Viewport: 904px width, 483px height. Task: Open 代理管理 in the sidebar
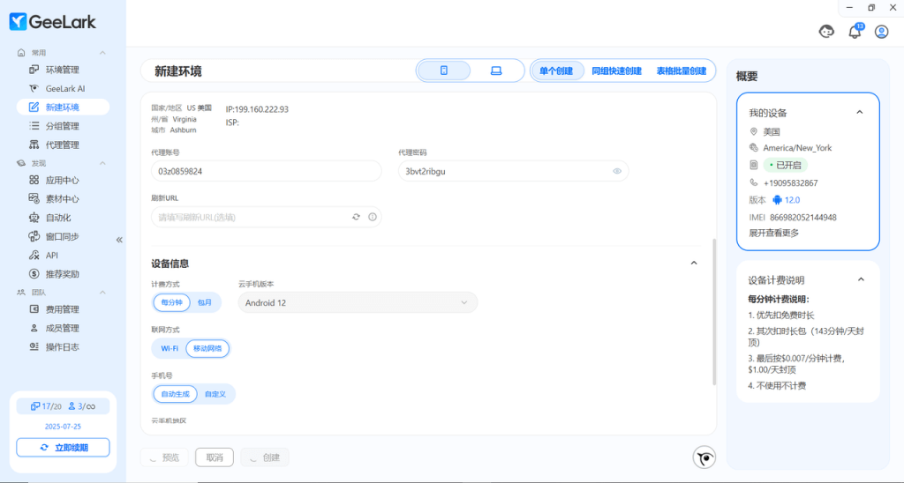pos(63,145)
